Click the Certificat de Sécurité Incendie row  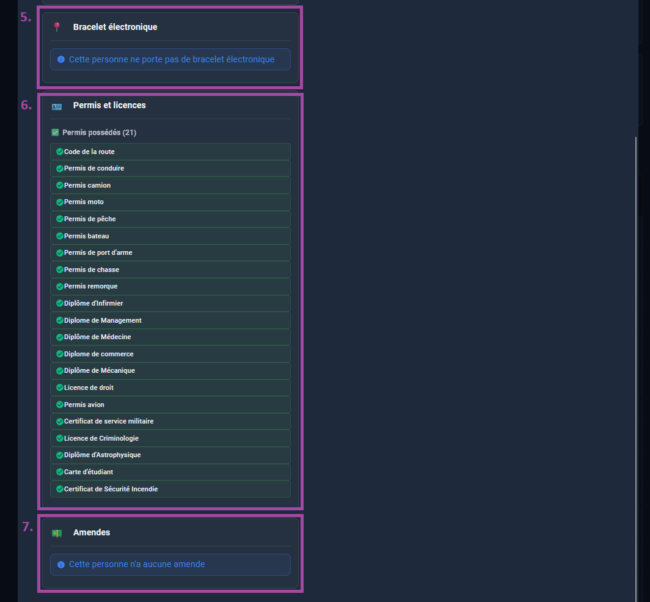(x=170, y=489)
